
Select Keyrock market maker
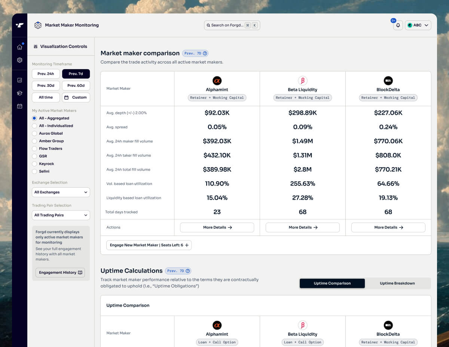(34, 164)
